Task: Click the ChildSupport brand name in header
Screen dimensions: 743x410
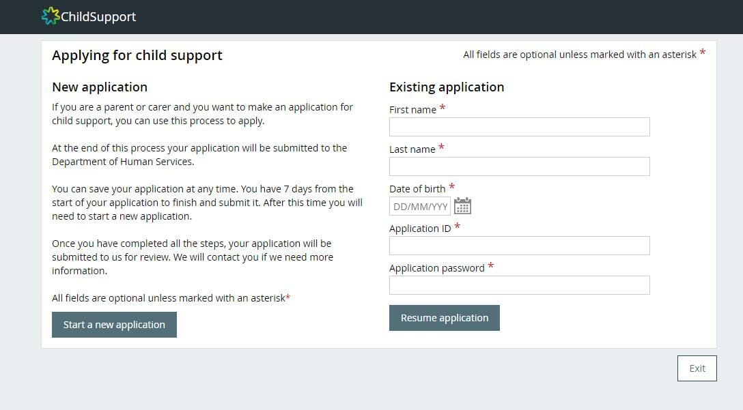Action: pyautogui.click(x=98, y=16)
